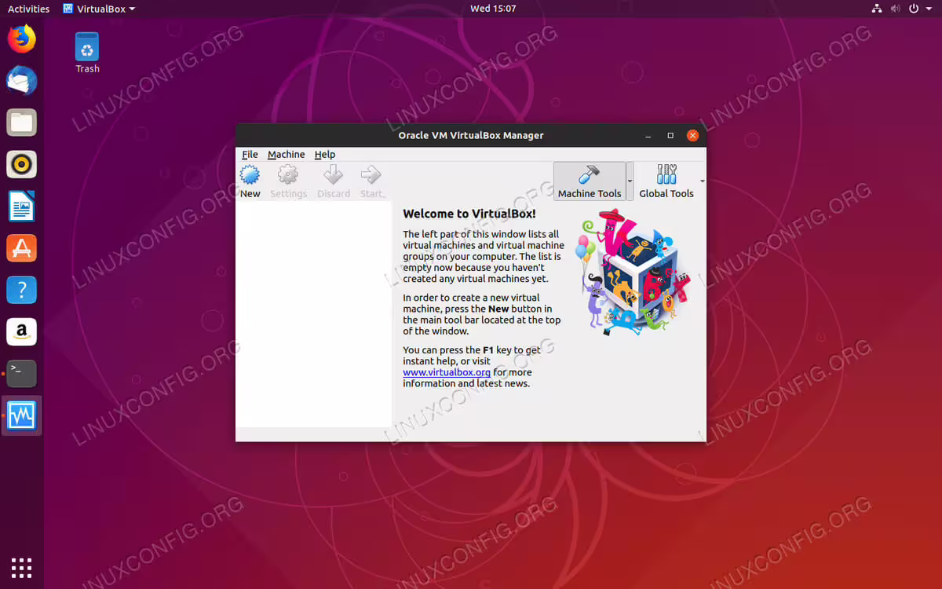Viewport: 942px width, 589px height.
Task: Maximize the VirtualBox Manager window
Action: [670, 135]
